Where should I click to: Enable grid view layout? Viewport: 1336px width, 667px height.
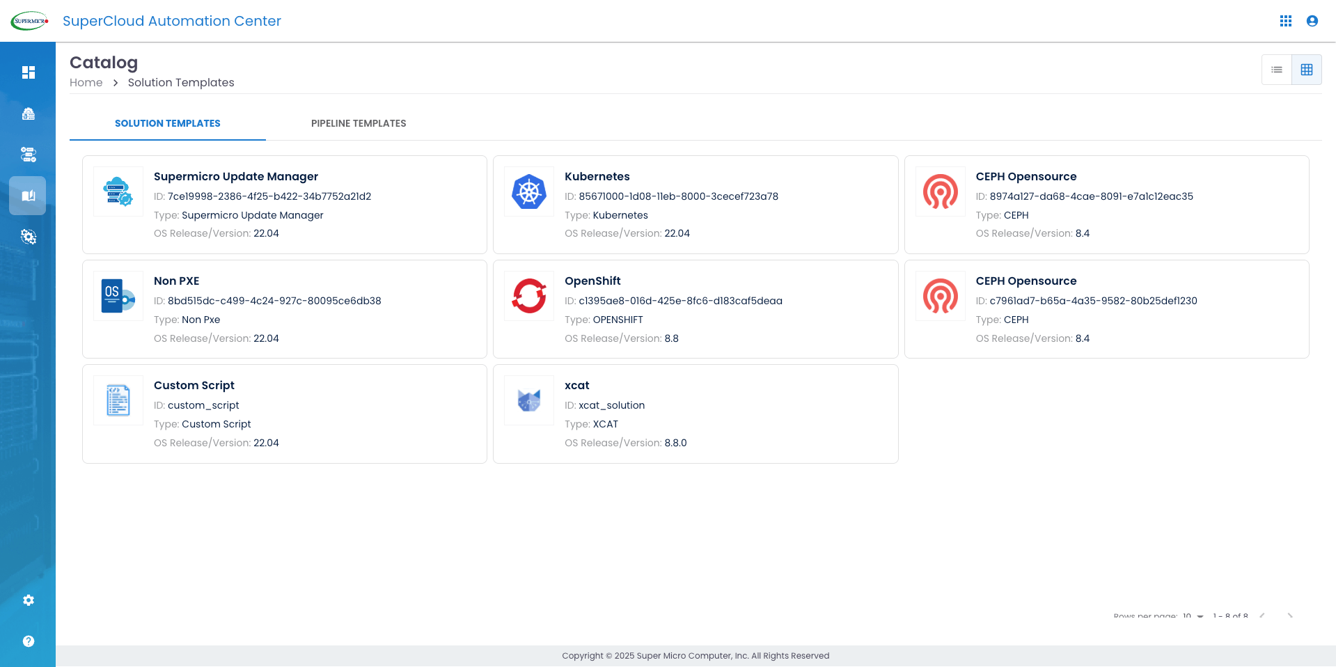(x=1307, y=69)
